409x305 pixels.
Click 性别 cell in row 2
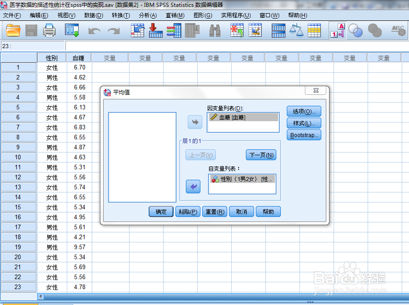pos(52,77)
